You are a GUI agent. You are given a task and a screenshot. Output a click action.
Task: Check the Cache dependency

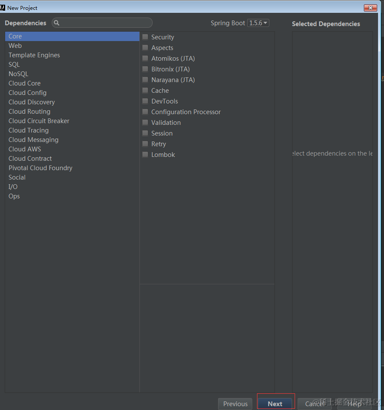pos(145,91)
